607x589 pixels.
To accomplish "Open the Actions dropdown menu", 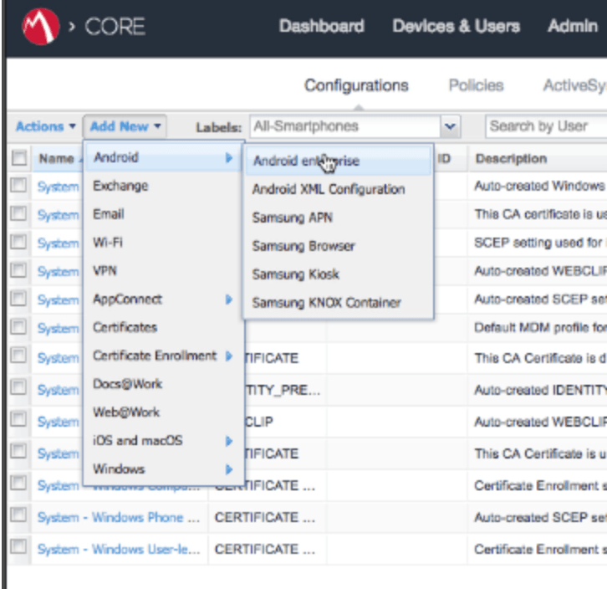I will click(46, 126).
